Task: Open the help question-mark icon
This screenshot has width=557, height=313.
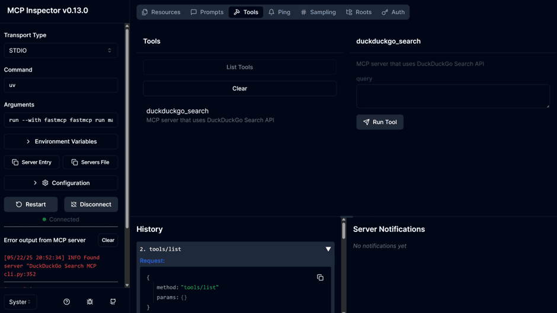Action: [x=66, y=302]
